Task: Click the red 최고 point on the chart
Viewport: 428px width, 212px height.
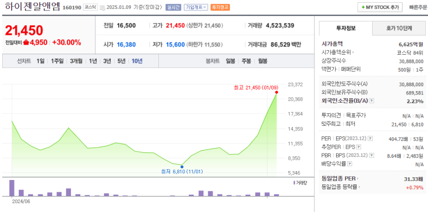Action: (x=276, y=92)
